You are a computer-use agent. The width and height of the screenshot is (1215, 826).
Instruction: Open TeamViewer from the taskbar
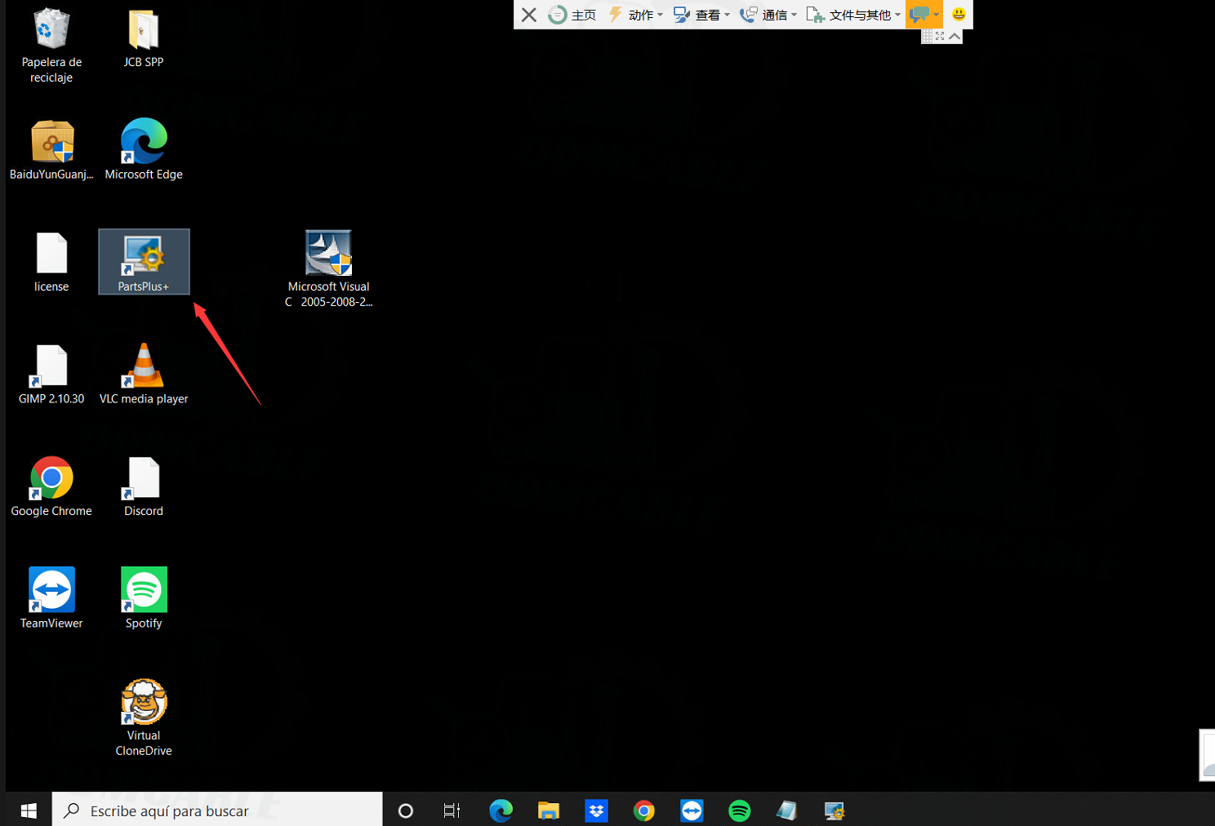click(x=692, y=810)
